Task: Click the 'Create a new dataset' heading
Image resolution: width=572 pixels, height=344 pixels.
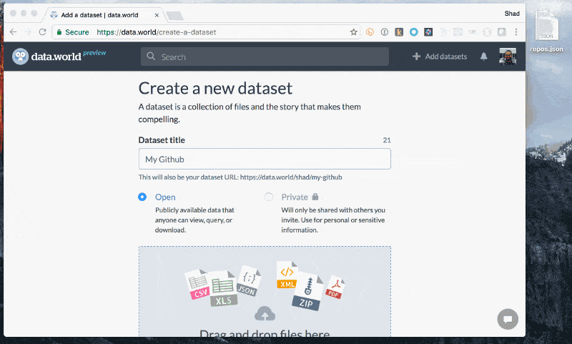Action: point(215,88)
